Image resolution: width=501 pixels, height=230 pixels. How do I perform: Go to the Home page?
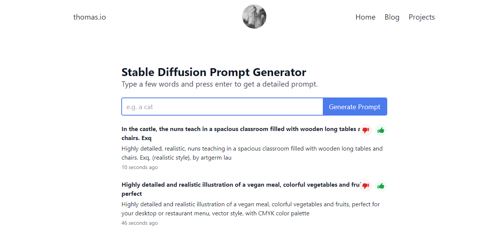point(365,17)
